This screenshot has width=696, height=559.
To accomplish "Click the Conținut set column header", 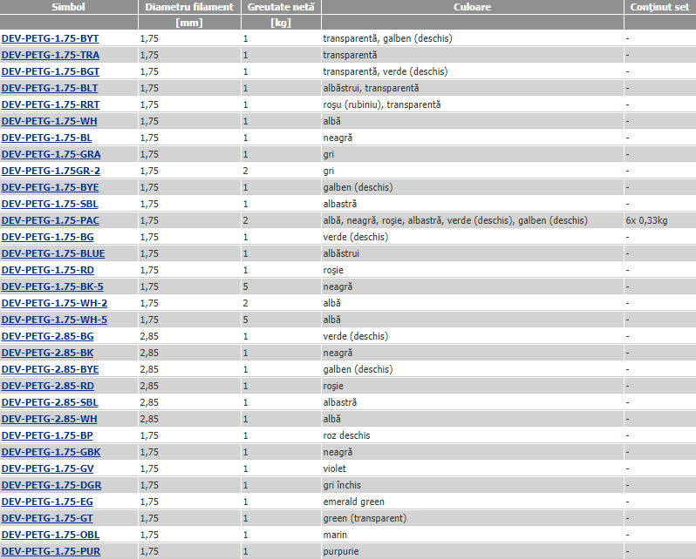I will click(x=660, y=7).
